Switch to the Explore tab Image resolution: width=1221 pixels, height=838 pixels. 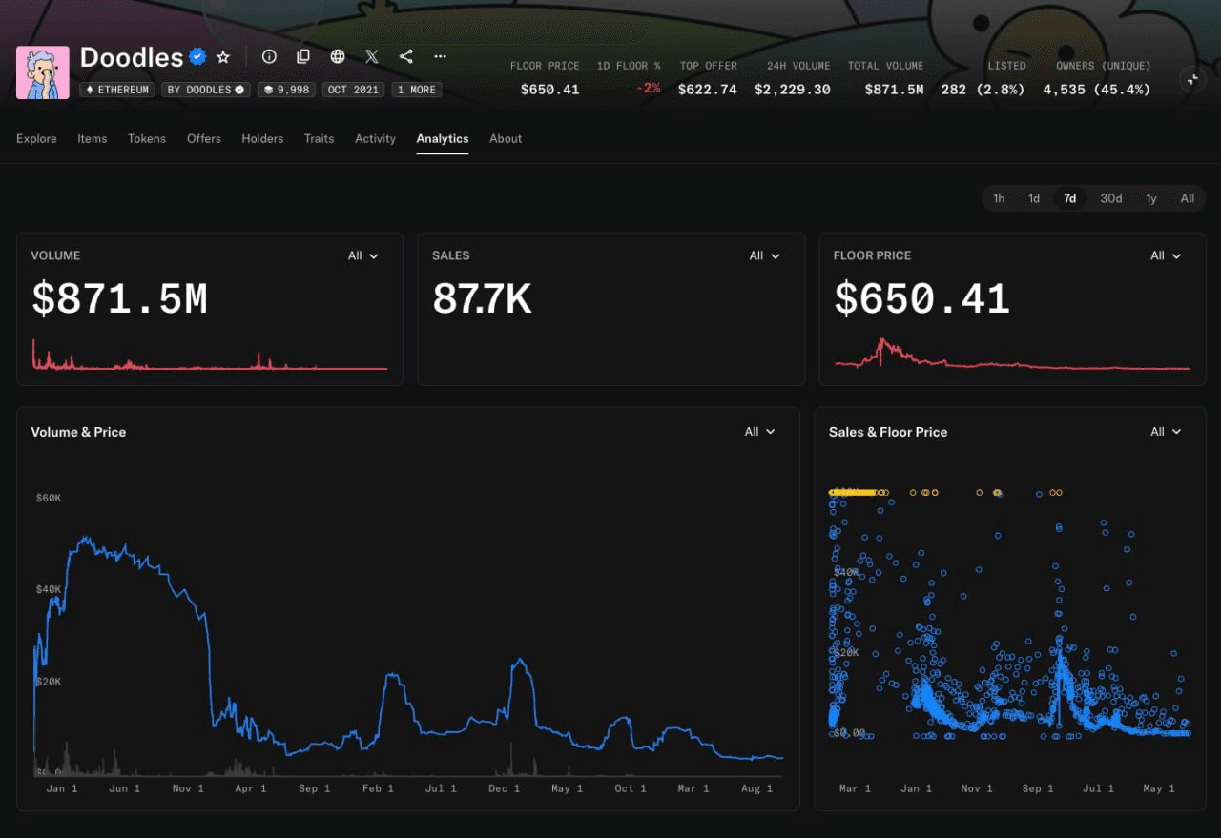click(x=36, y=138)
